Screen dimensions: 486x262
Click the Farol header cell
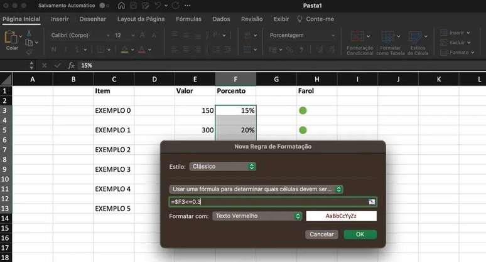tap(316, 91)
